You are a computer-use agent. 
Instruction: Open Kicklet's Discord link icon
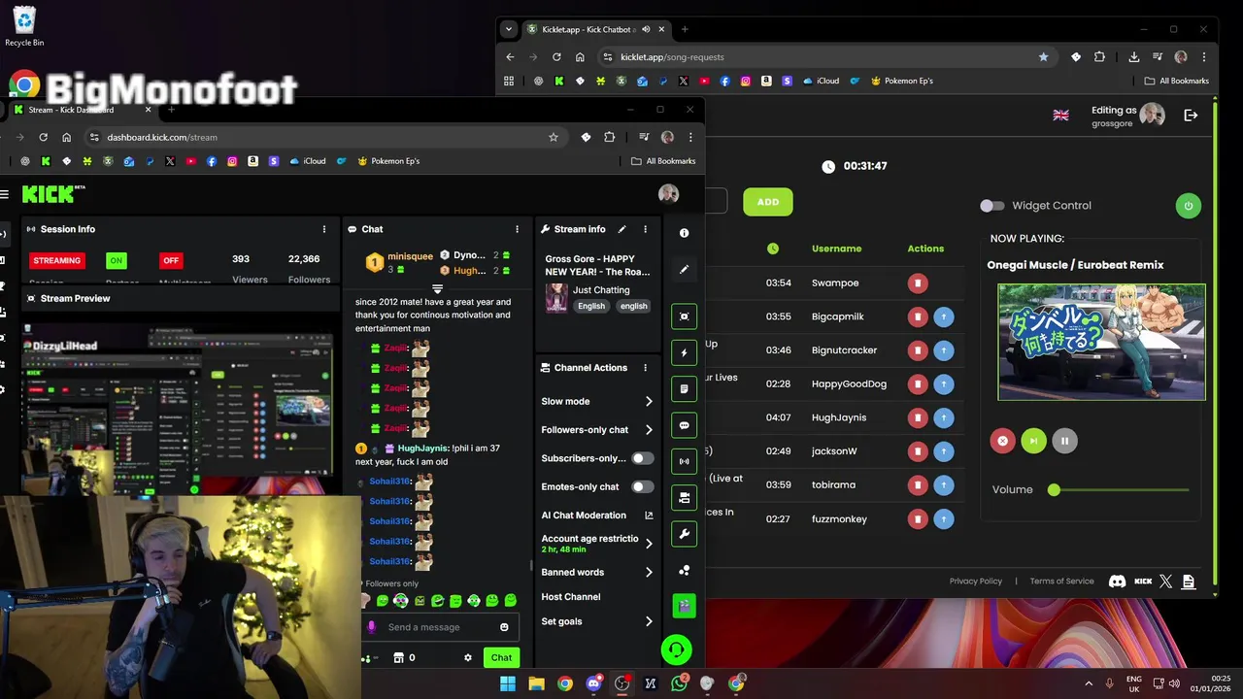(1118, 582)
